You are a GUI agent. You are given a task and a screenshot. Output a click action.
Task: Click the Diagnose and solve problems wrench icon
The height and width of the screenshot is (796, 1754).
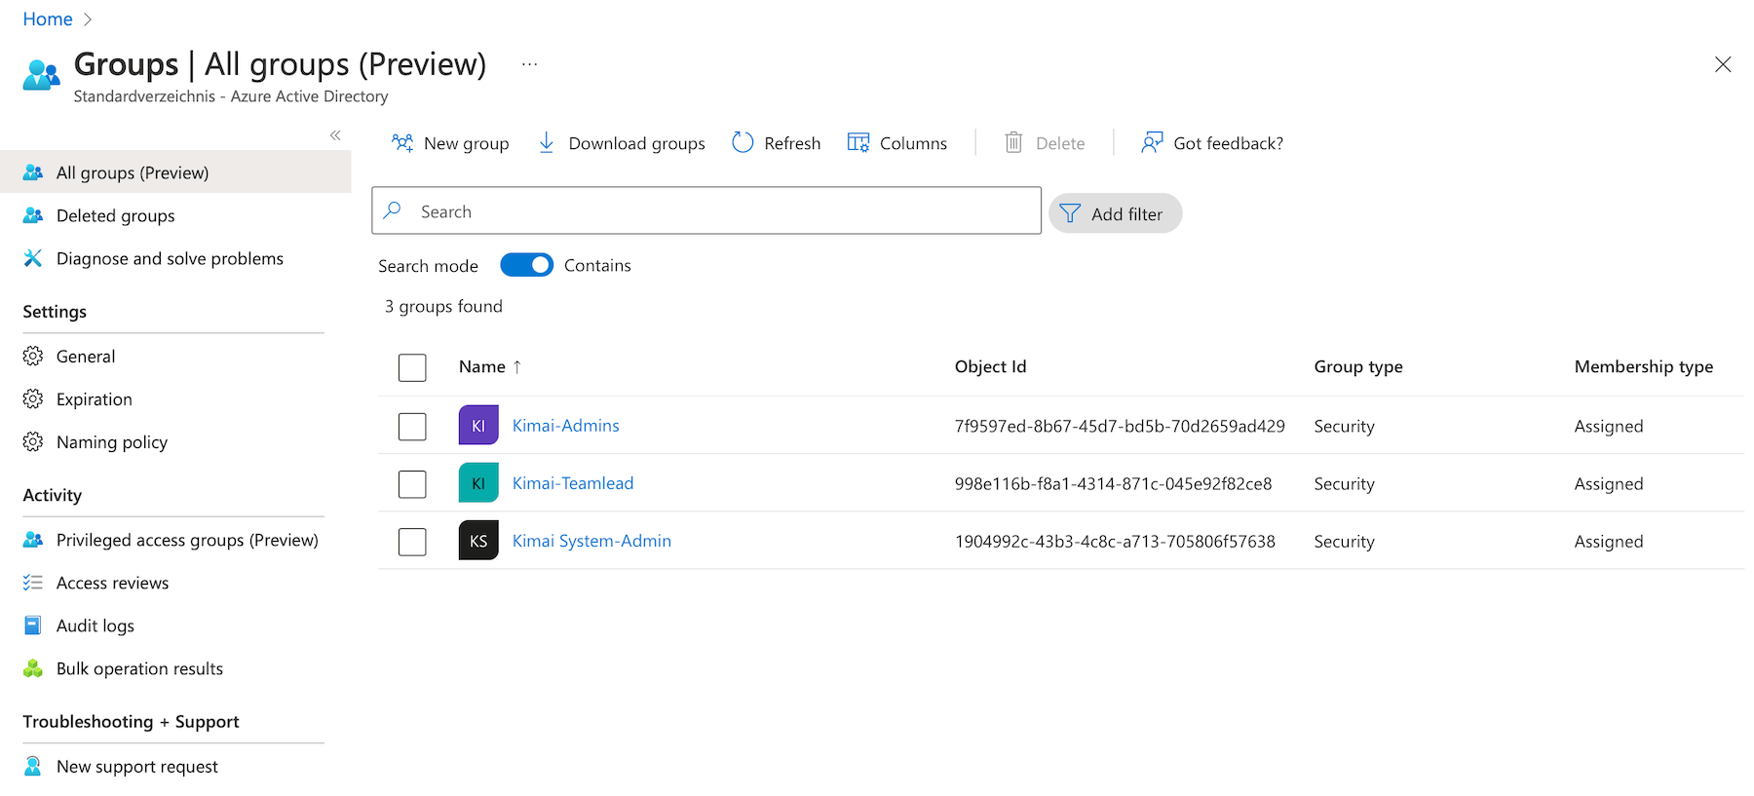(33, 258)
